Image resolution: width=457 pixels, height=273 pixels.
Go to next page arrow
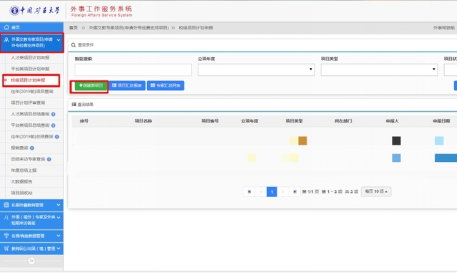click(x=283, y=191)
